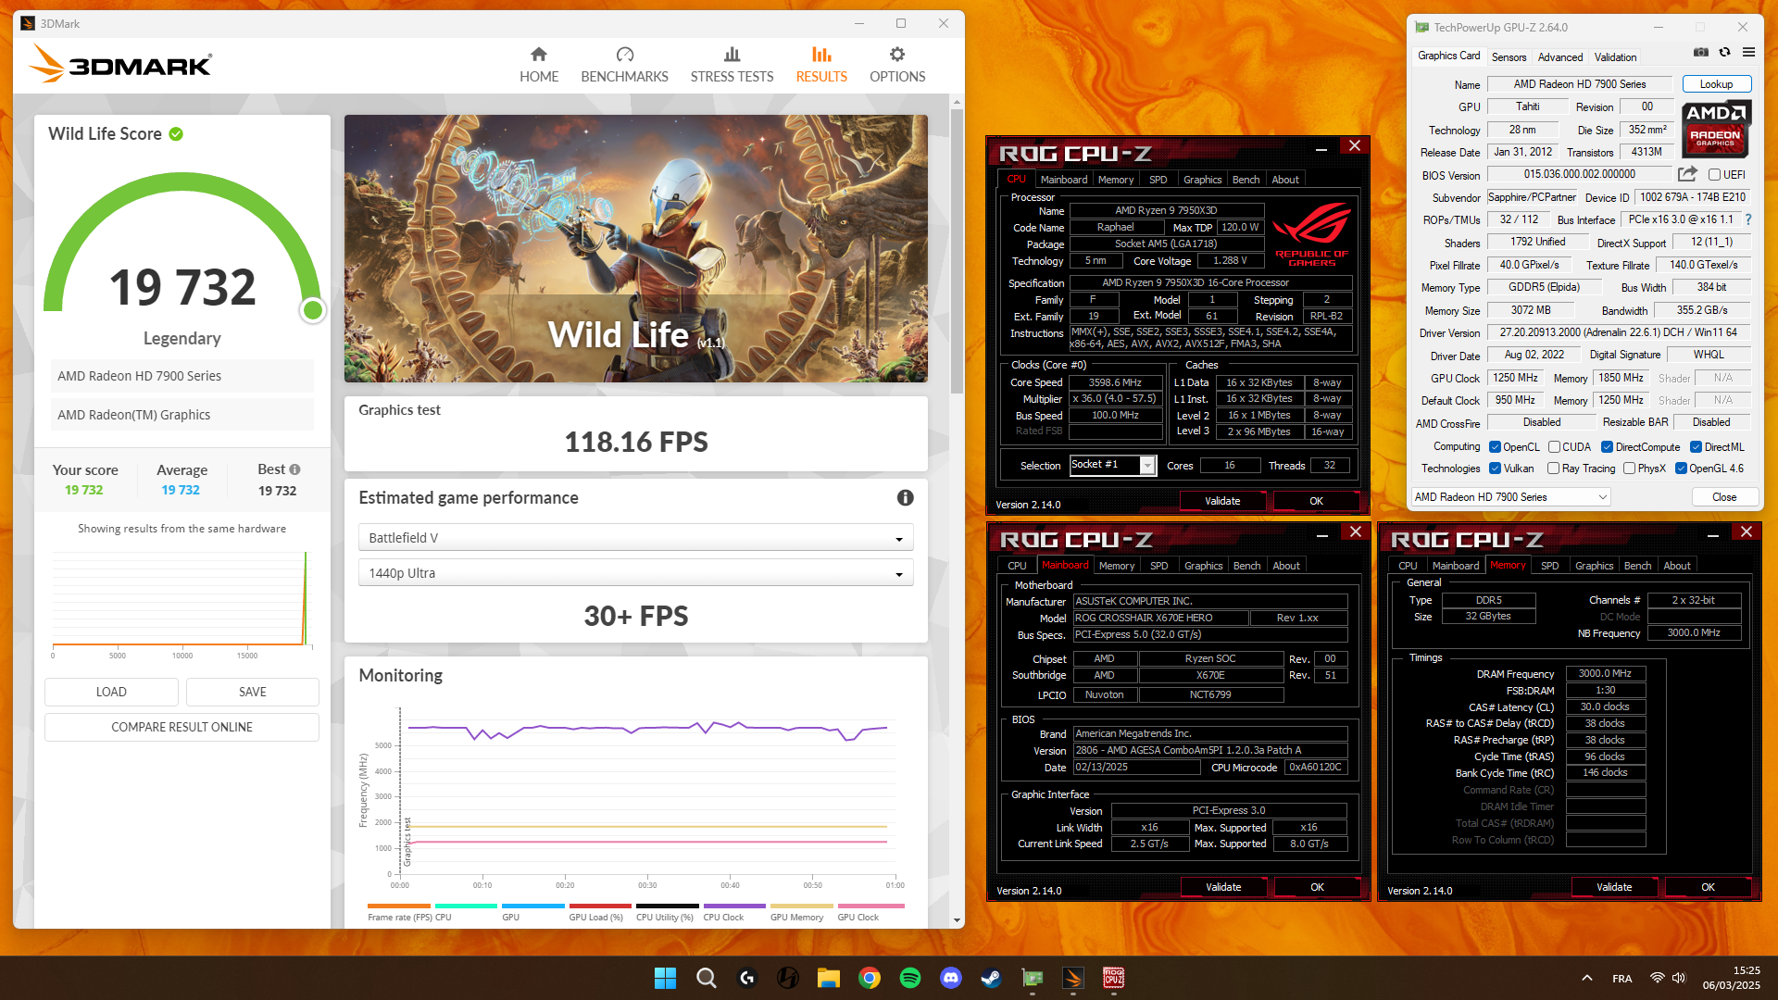The width and height of the screenshot is (1778, 1000).
Task: Click 3DMark vertical scrollbar thumb
Action: point(957,250)
